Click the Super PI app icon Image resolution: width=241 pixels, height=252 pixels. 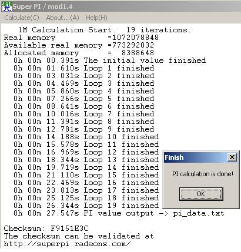pyautogui.click(x=6, y=6)
